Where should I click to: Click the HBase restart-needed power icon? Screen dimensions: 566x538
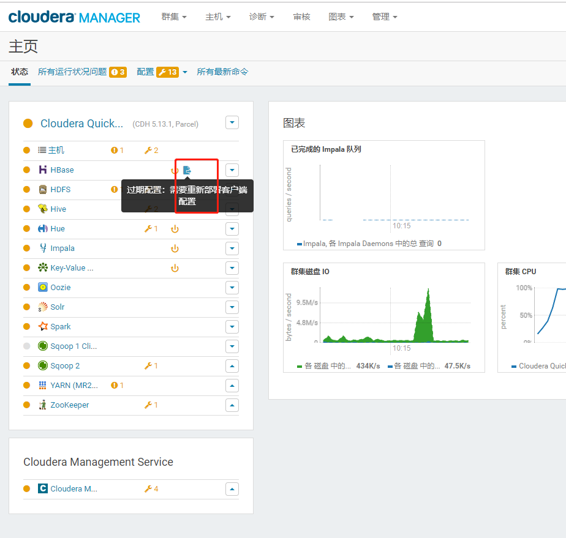pos(175,170)
